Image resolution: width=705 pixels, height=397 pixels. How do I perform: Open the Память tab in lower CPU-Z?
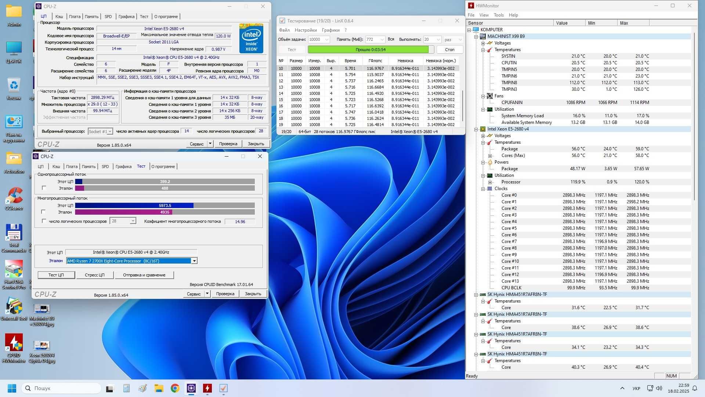[88, 167]
